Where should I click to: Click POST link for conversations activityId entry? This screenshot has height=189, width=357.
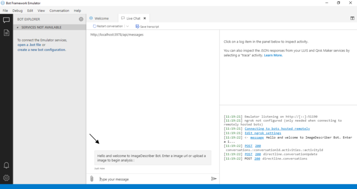[x=249, y=146]
